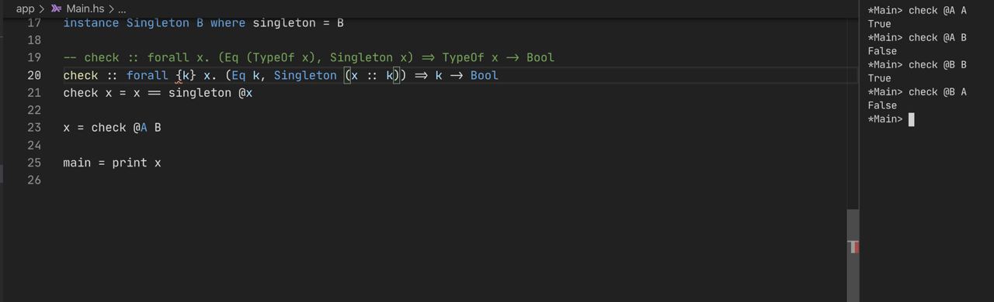Click the 'Bool' return type on line 20
994x302 pixels.
485,75
